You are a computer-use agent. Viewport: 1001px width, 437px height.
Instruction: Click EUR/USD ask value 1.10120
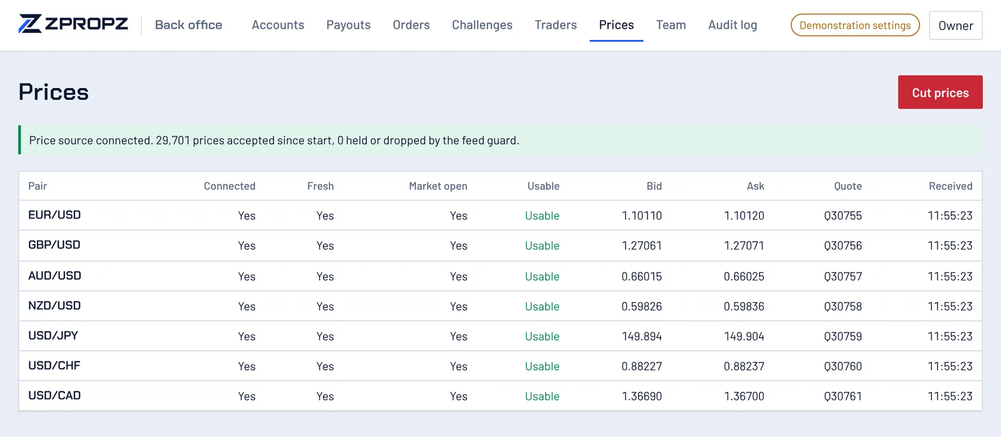coord(744,215)
